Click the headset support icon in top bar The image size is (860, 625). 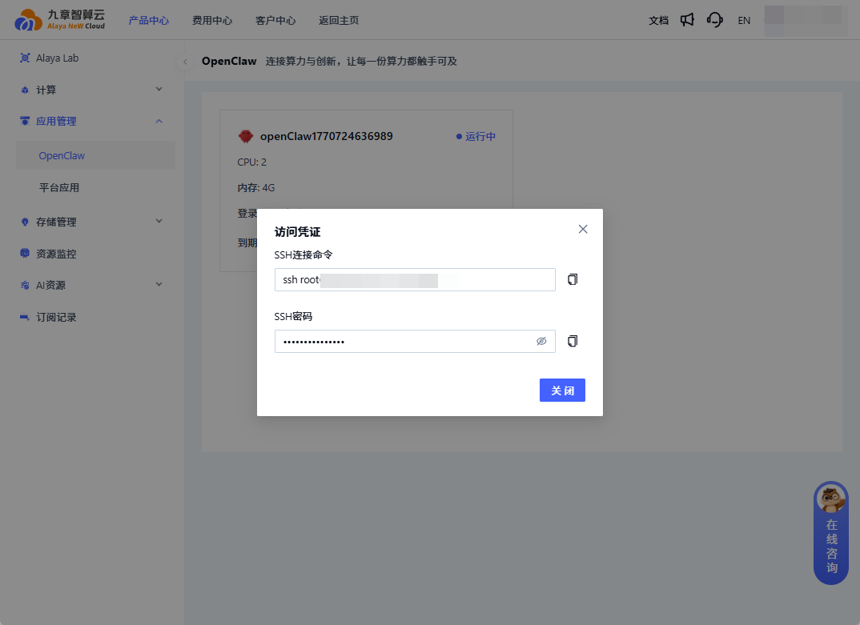click(714, 20)
